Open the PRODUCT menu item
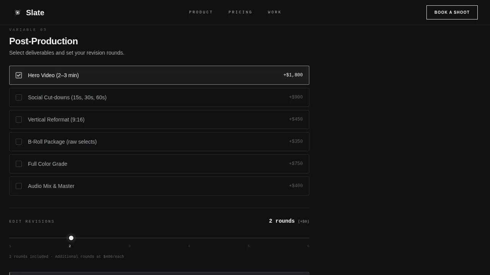 (201, 12)
